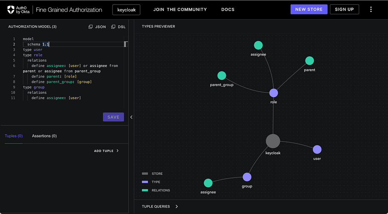Select the parent relation node
The height and width of the screenshot is (214, 388).
(x=310, y=60)
